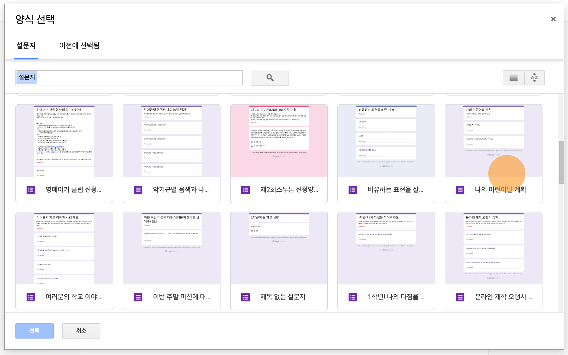Viewport: 568px width, 355px height.
Task: Select 이번 주말 미션에 대 form title
Action: click(x=182, y=297)
